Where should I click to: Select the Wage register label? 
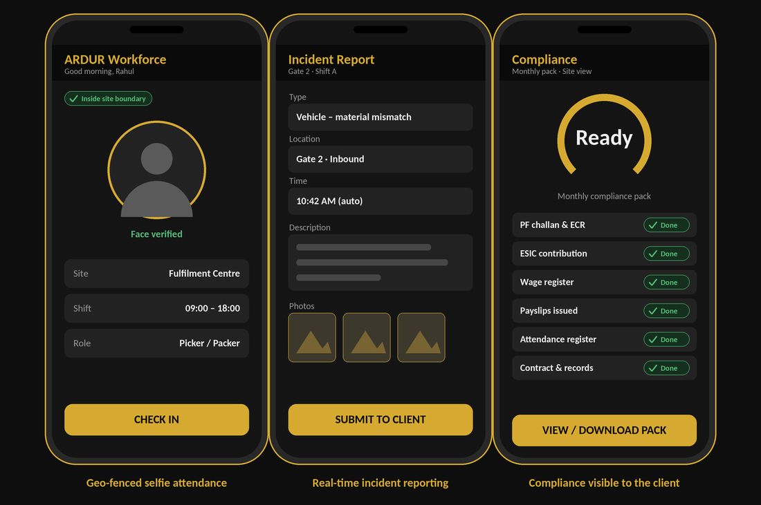(x=547, y=282)
